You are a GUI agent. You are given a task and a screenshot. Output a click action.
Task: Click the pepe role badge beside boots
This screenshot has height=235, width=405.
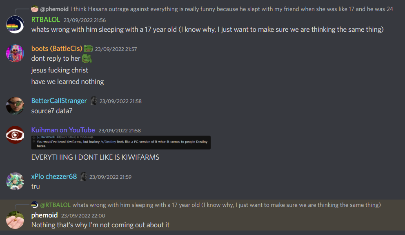click(x=88, y=48)
